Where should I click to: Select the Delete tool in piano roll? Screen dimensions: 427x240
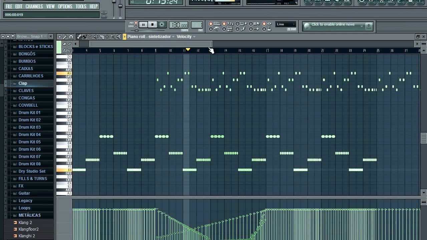point(90,37)
